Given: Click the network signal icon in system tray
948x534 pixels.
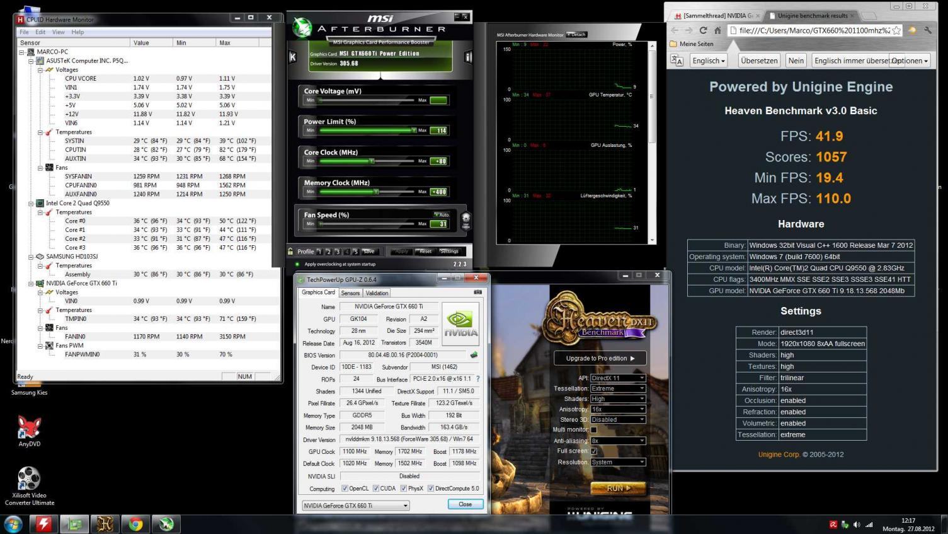Looking at the screenshot, I should 869,525.
